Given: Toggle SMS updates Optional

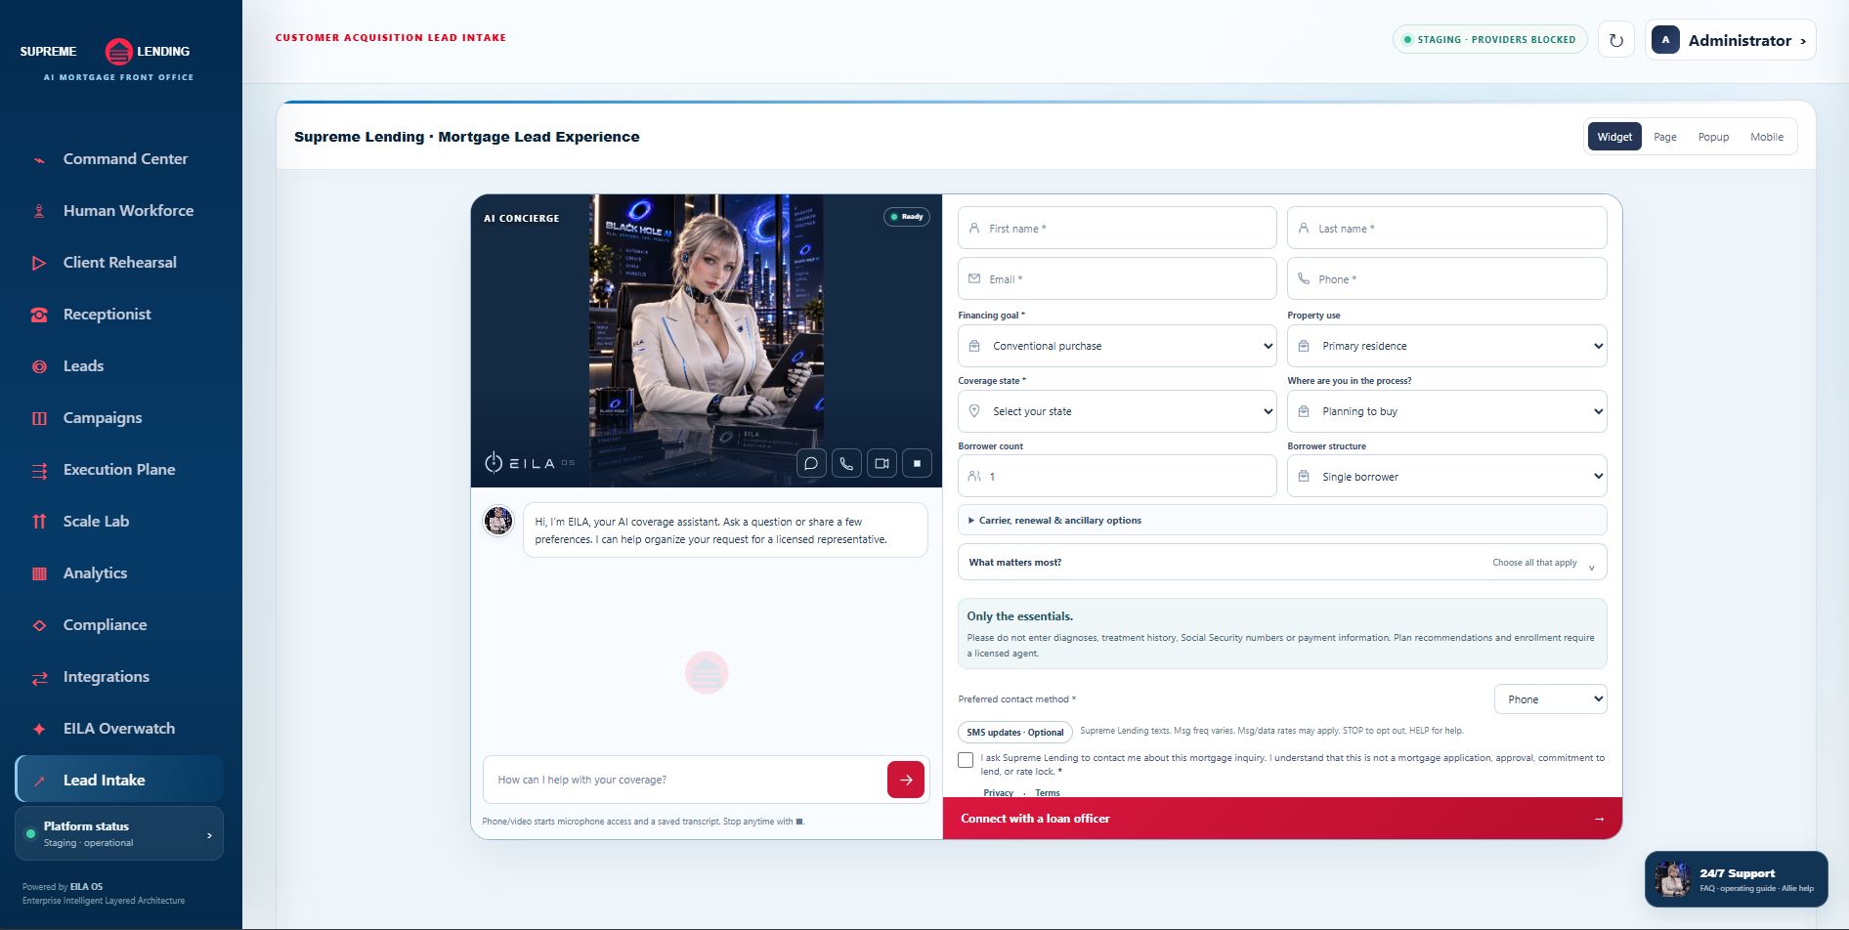Looking at the screenshot, I should click(x=1015, y=732).
